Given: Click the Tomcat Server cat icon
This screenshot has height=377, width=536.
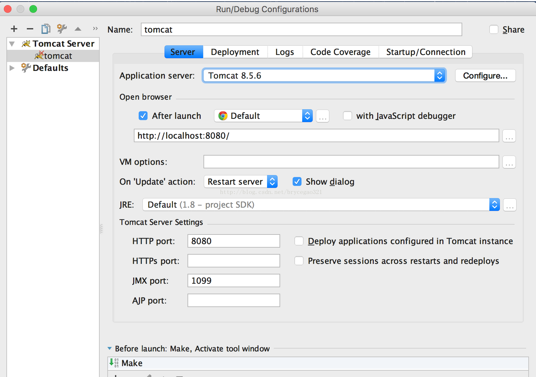Looking at the screenshot, I should pos(26,43).
